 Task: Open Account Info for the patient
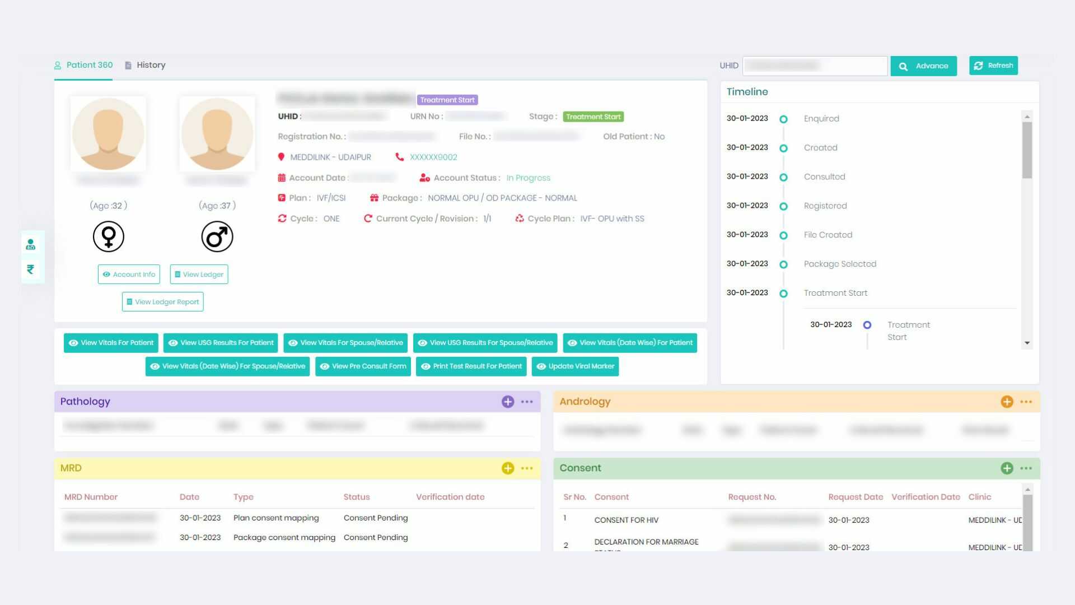click(128, 274)
